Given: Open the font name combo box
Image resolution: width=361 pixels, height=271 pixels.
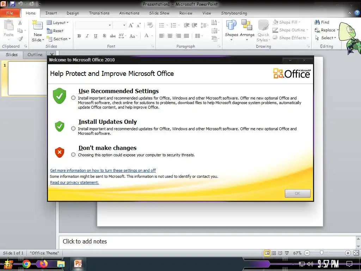Looking at the screenshot, I should 93,25.
